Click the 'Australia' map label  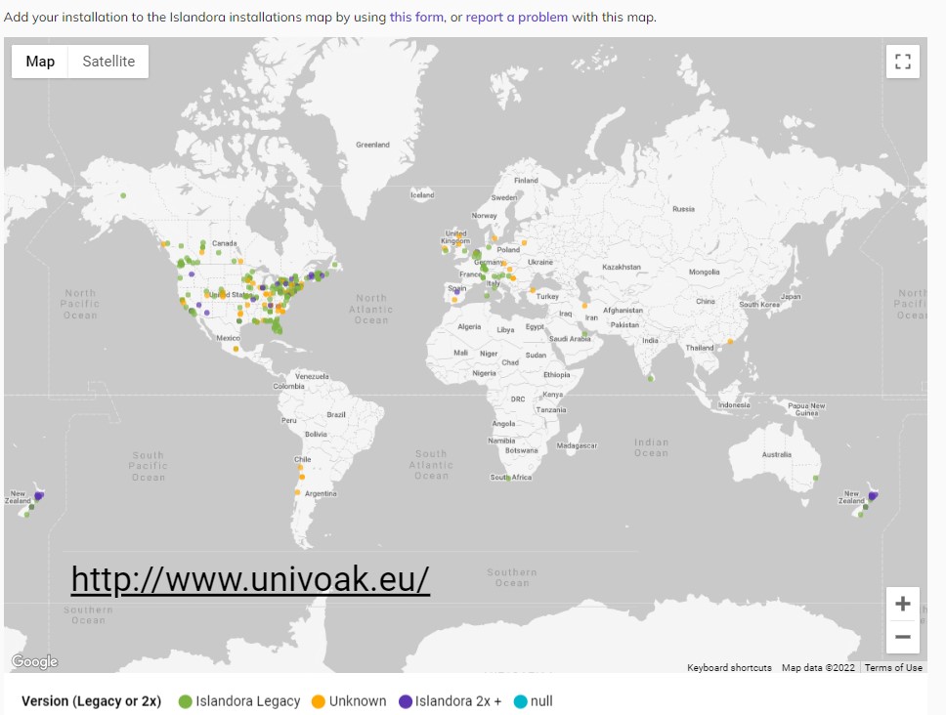coord(777,454)
